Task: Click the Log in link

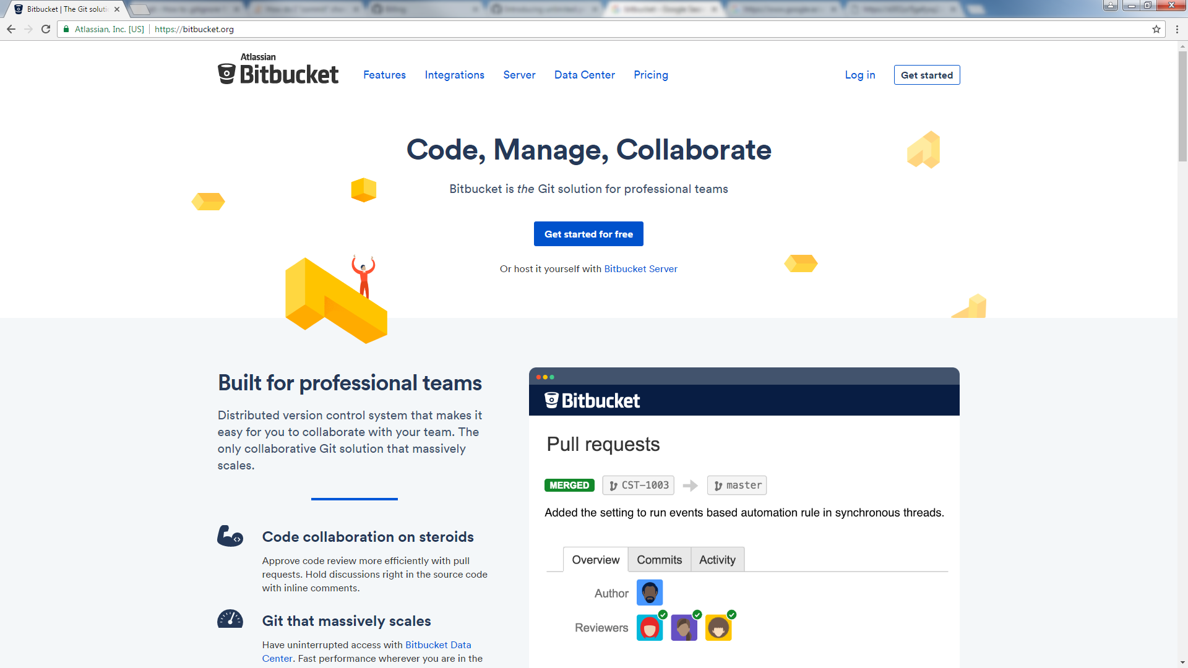Action: pos(859,75)
